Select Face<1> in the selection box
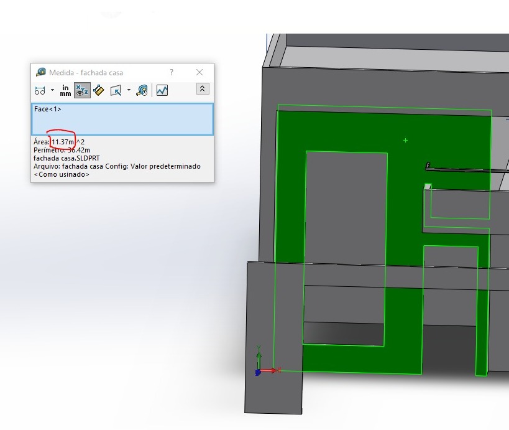Viewport: 509px width, 430px height. [x=48, y=110]
